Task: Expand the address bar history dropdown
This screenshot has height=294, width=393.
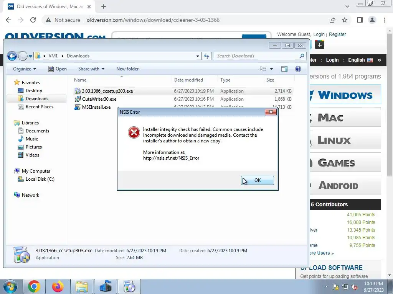Action: tap(198, 56)
